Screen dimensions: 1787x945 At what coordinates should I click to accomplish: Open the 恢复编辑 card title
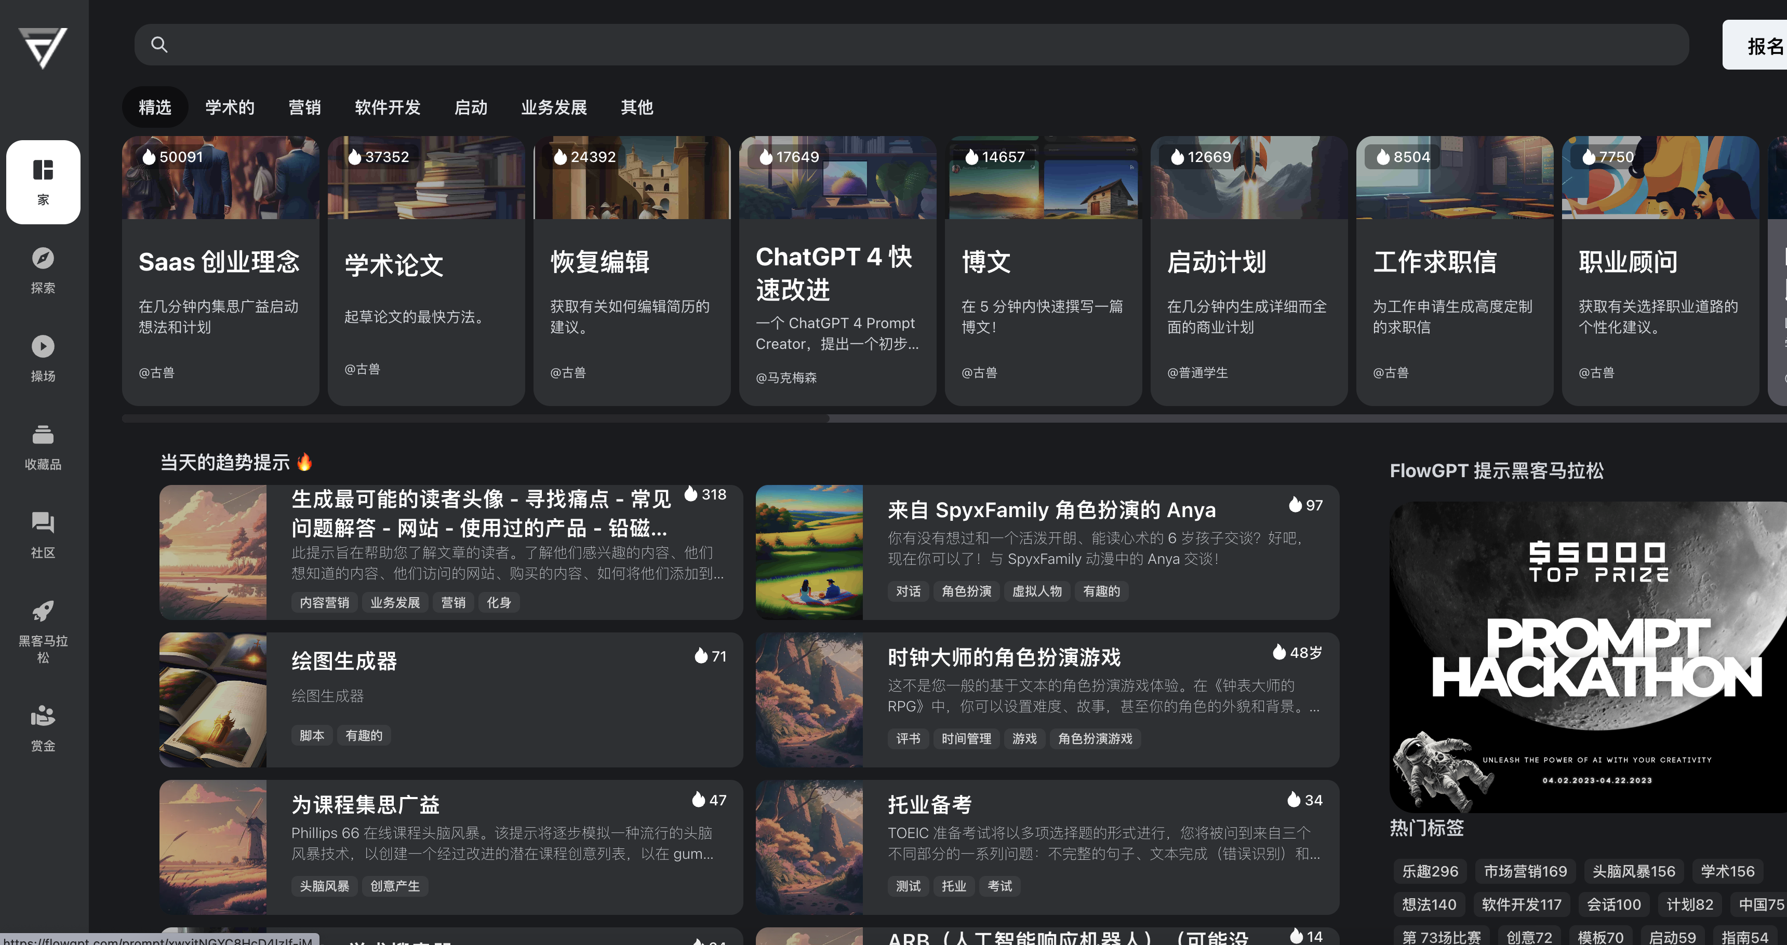point(600,262)
